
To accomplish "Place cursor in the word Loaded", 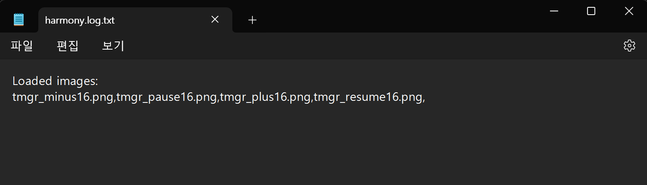I will (32, 81).
